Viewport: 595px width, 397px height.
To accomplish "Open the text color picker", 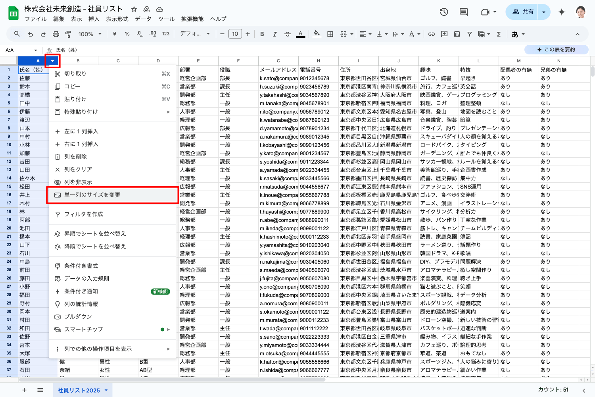I will (301, 34).
